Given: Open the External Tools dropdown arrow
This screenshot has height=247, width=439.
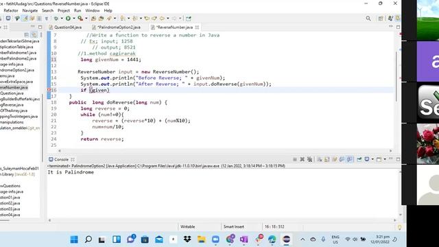Looking at the screenshot, I should 86,19.
